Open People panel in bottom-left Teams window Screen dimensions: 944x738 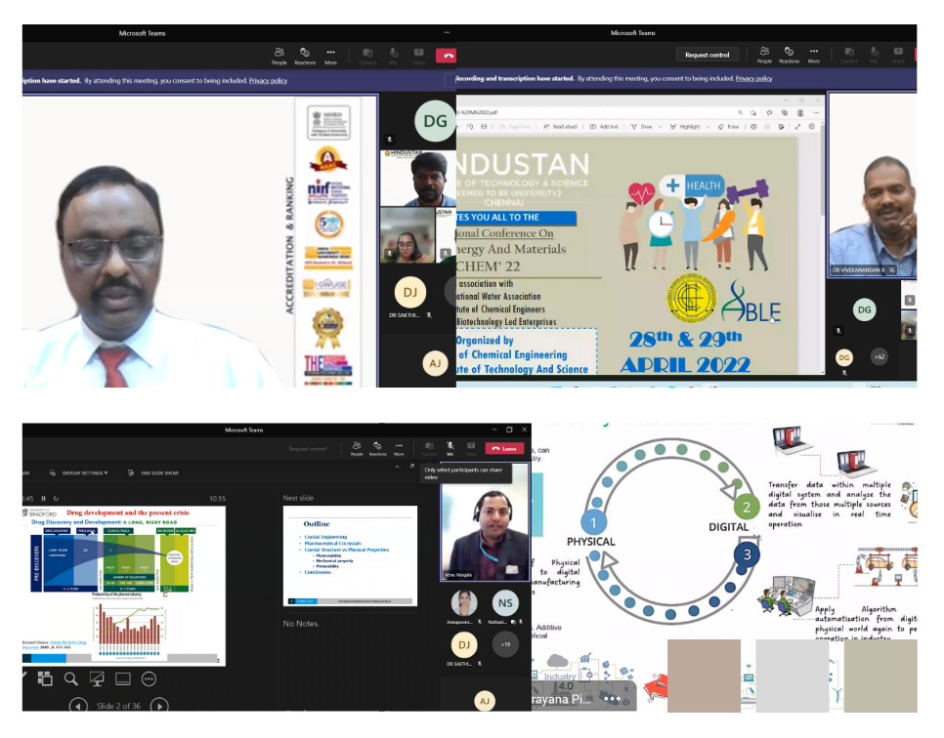[x=357, y=449]
